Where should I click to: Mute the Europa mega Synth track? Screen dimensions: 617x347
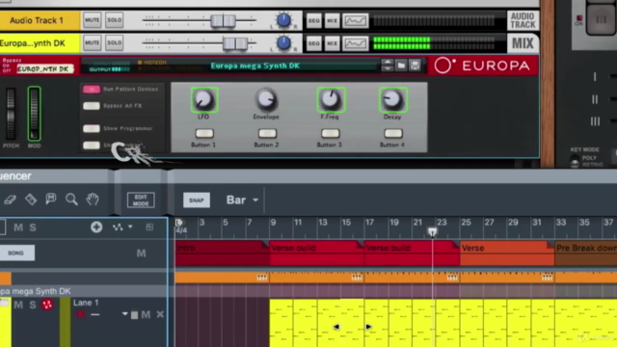(18, 305)
